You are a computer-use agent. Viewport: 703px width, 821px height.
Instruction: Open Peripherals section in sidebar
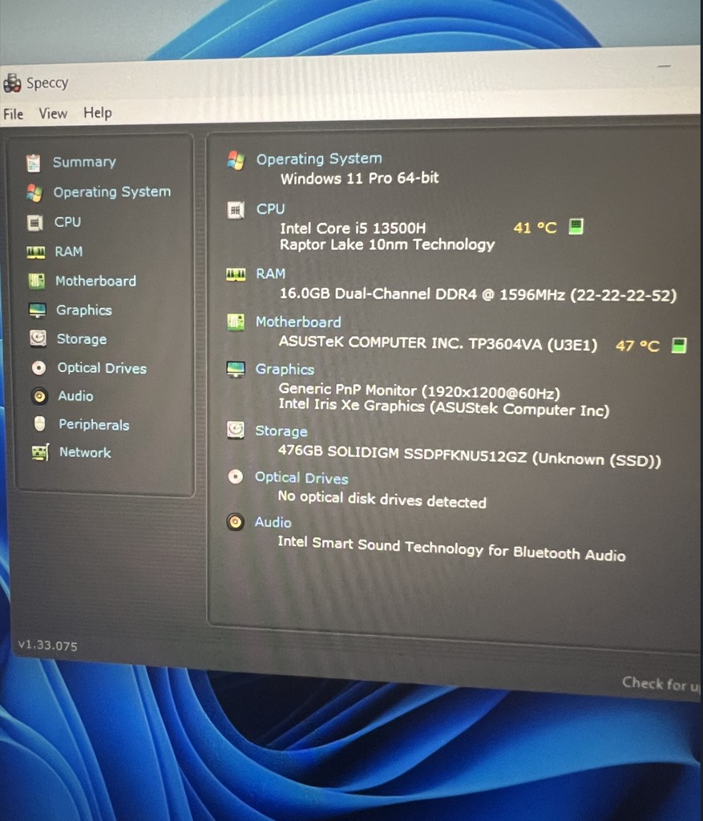point(94,425)
